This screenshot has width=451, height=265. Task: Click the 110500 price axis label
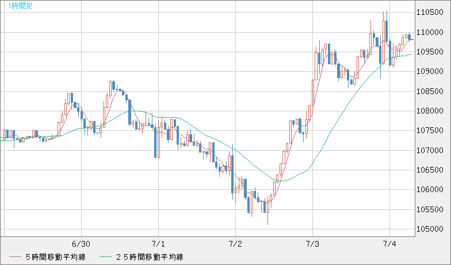pos(430,13)
